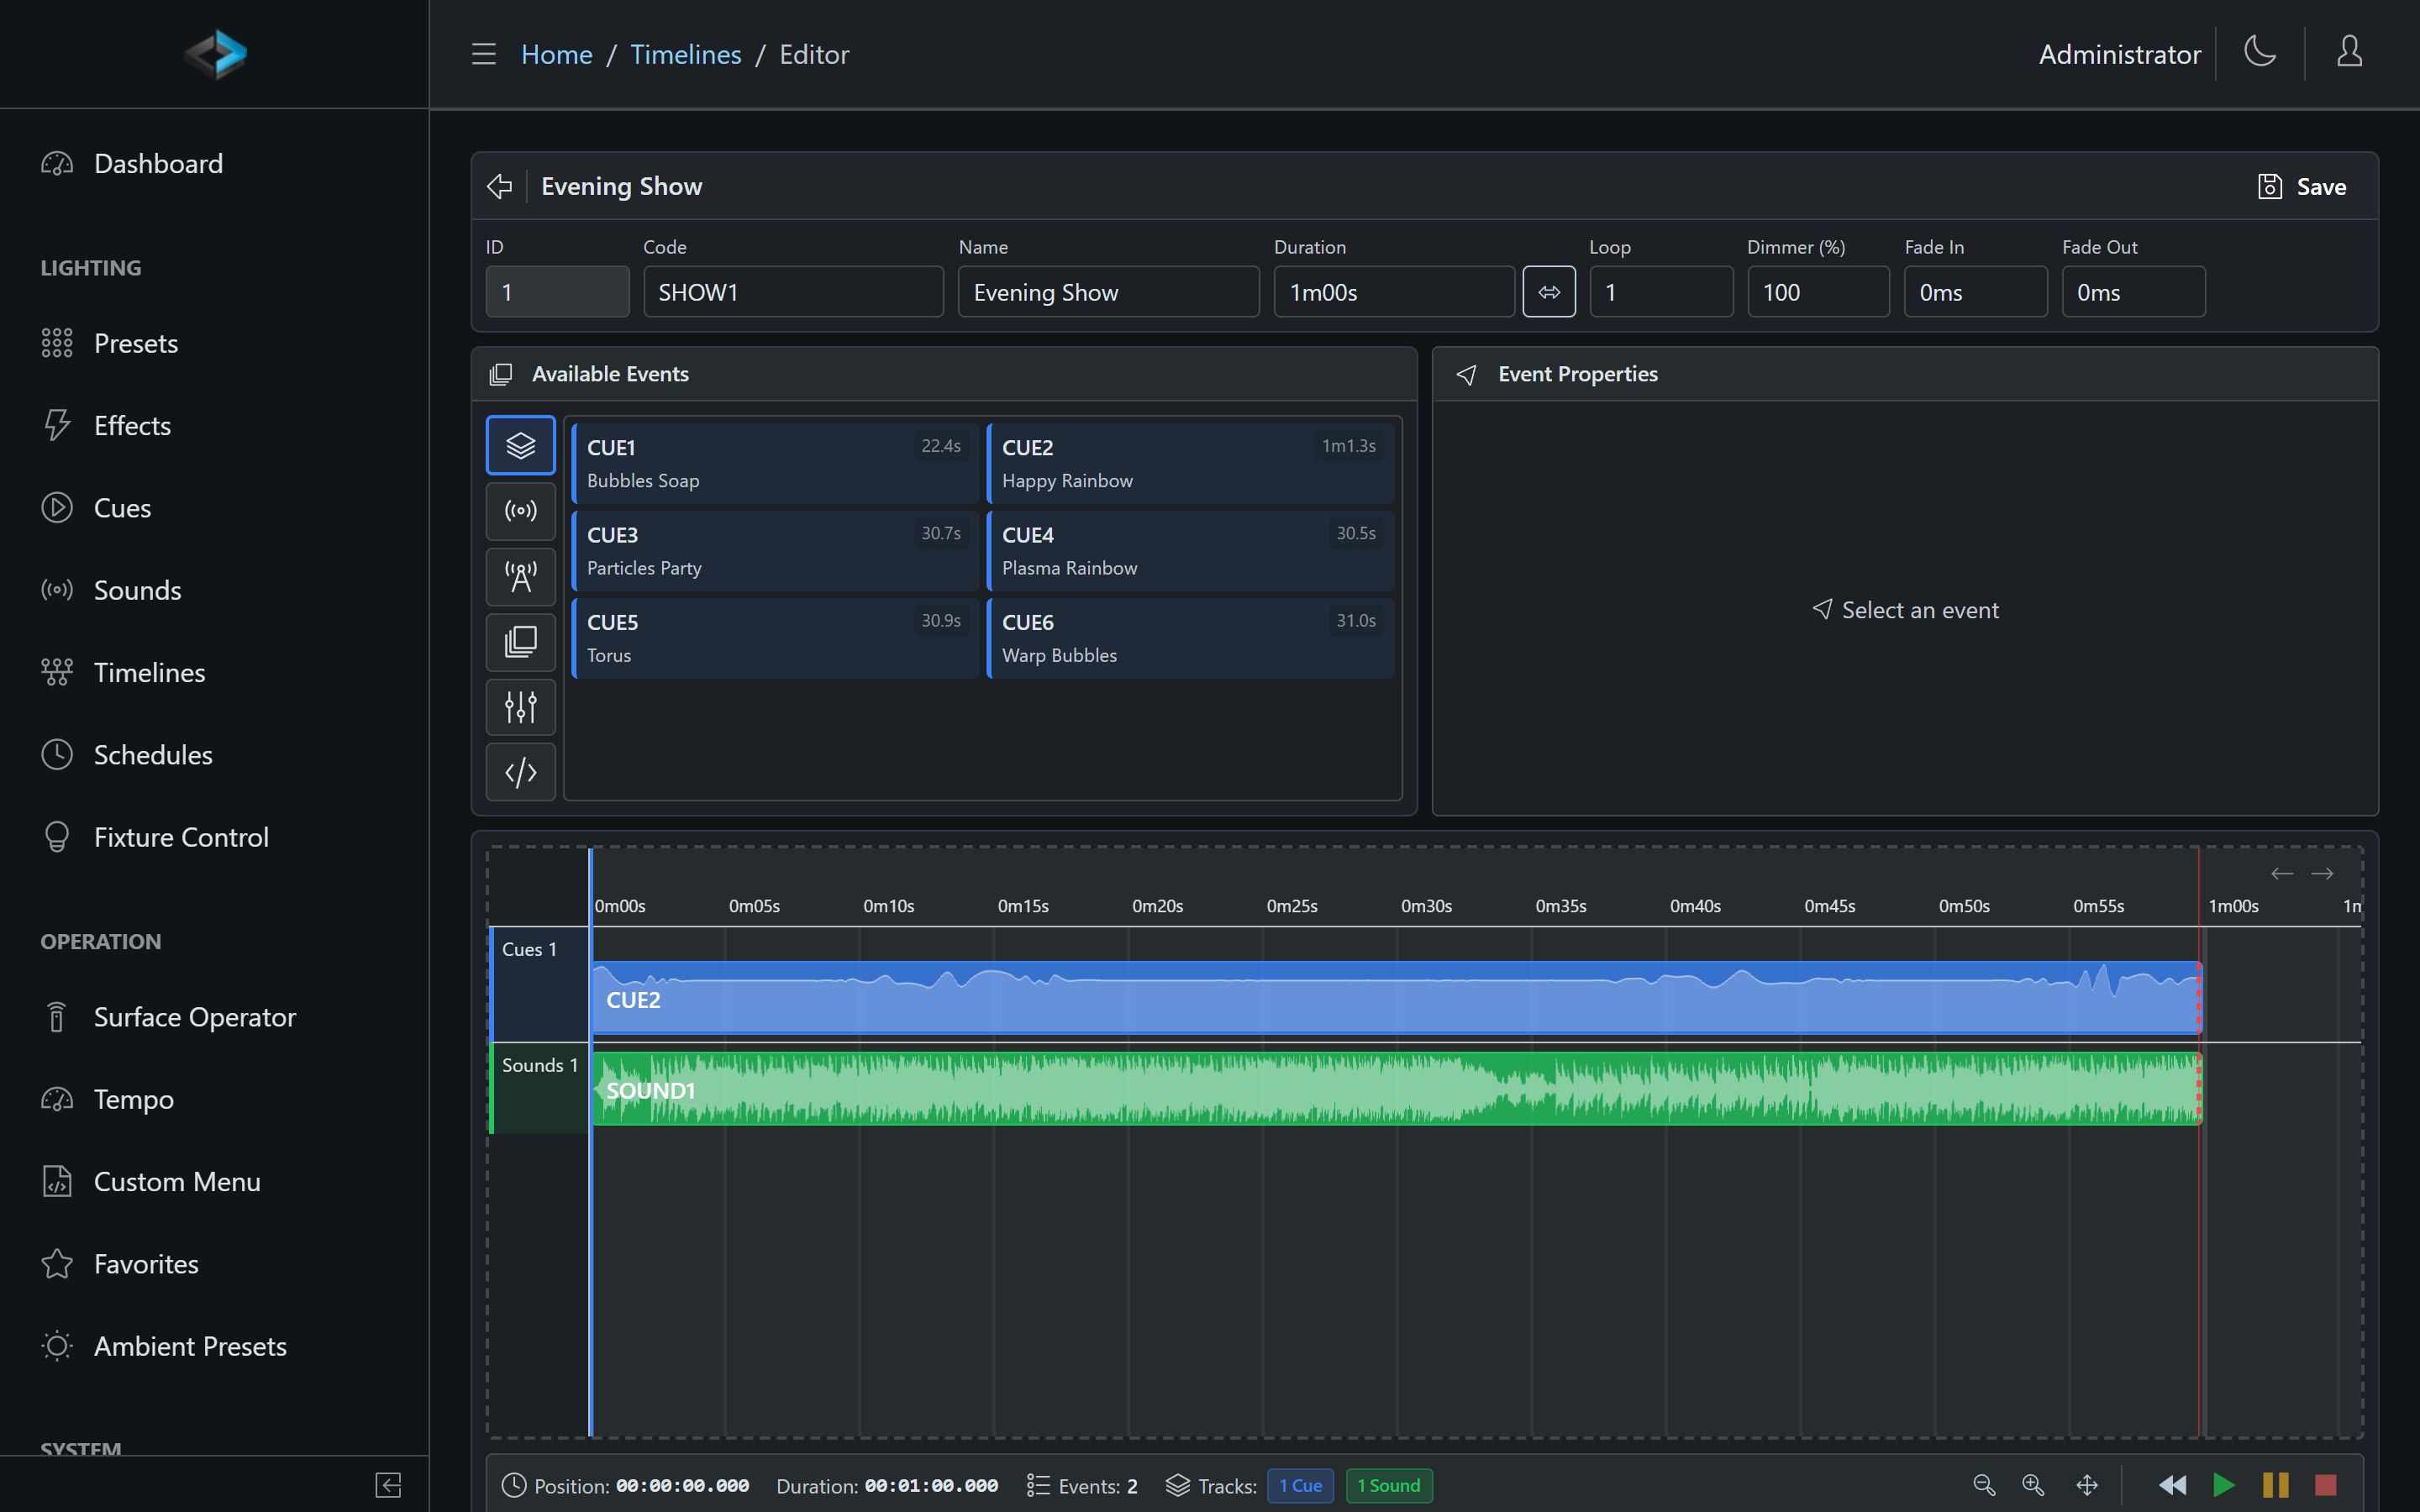2420x1512 pixels.
Task: Click the Code field SHOW1
Action: pos(793,292)
